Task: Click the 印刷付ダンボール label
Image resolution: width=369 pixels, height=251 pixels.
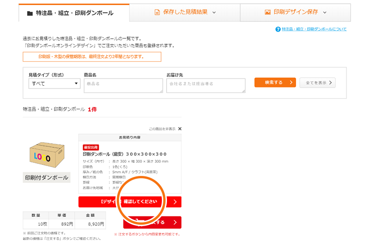Action: [x=47, y=178]
